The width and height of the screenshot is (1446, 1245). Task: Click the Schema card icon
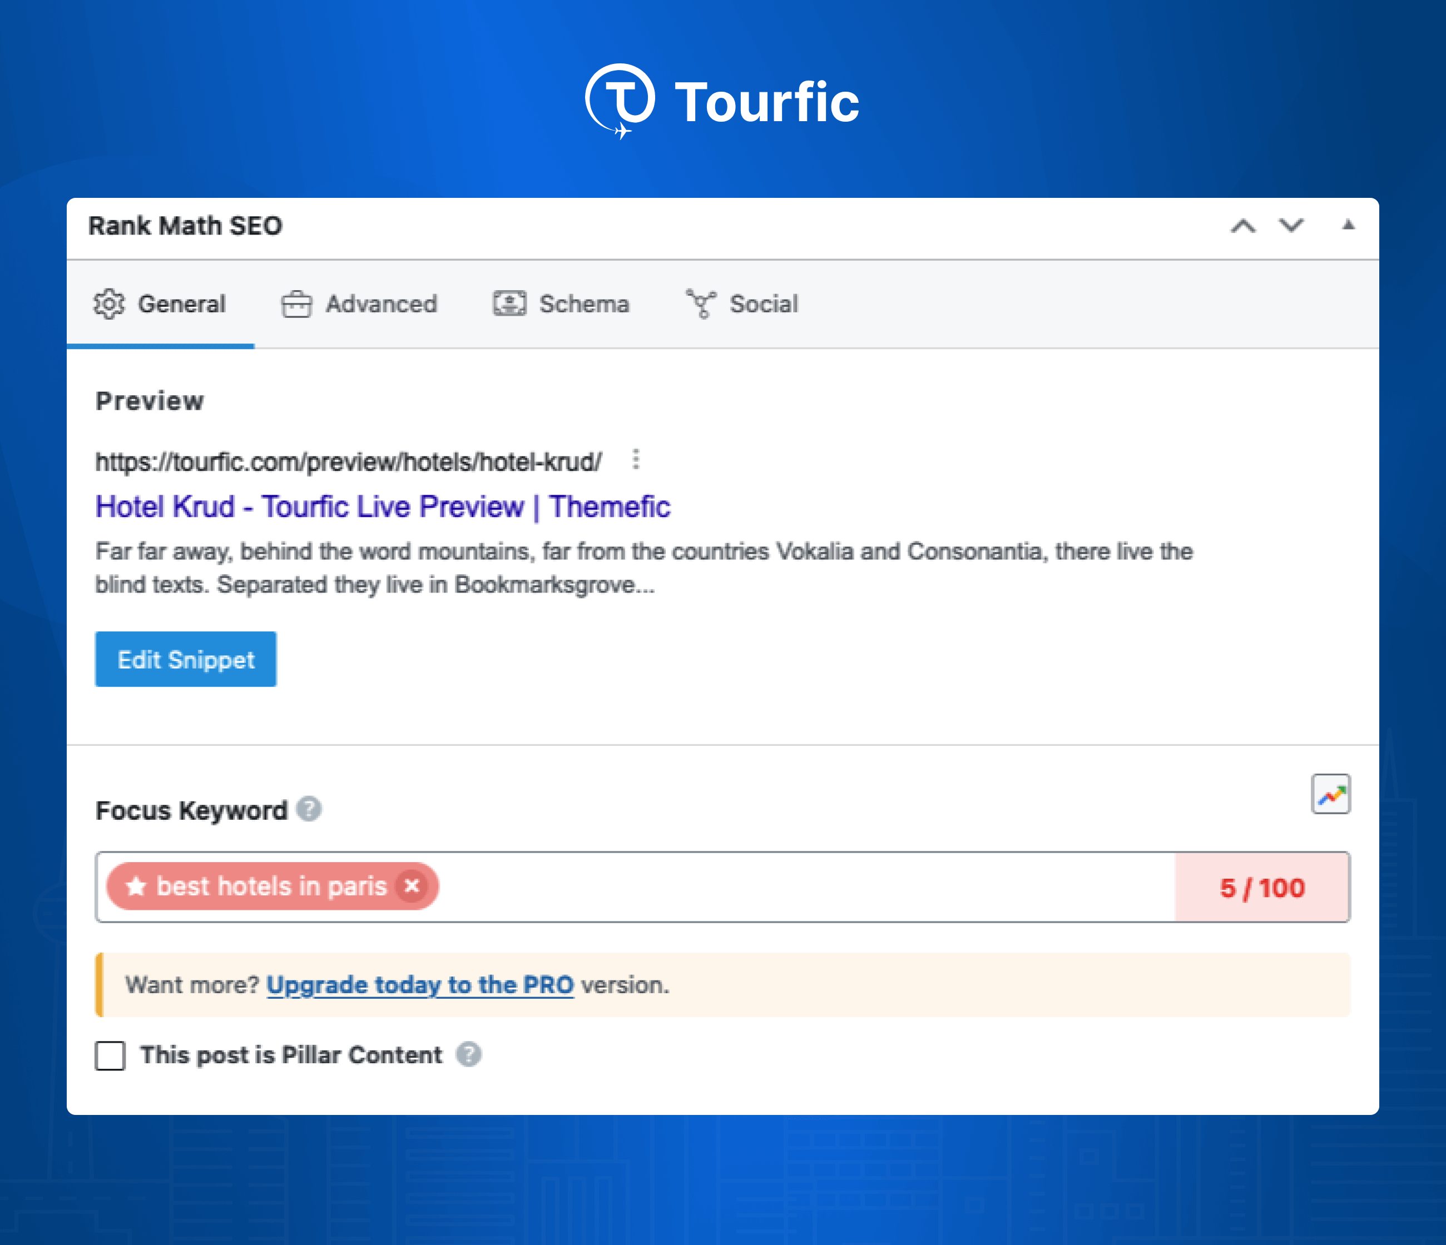pos(509,304)
